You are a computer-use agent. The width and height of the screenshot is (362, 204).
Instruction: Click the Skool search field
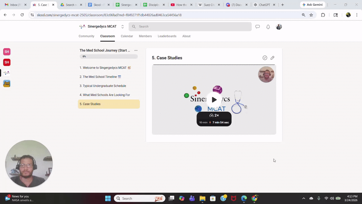(190, 27)
